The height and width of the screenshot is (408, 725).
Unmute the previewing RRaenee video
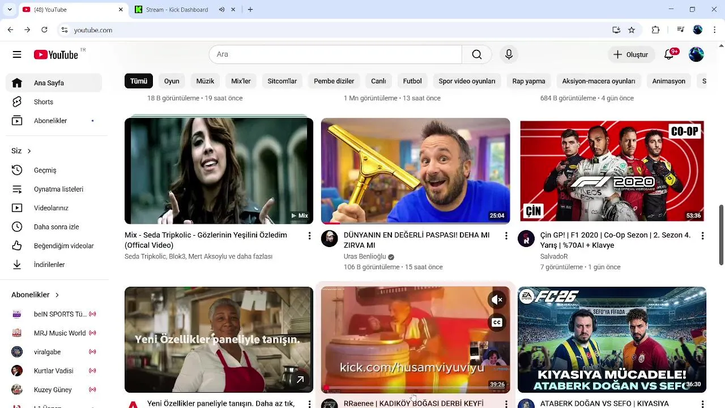coord(497,300)
